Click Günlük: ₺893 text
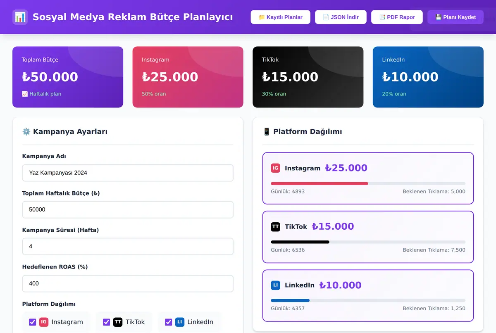The image size is (496, 333). tap(288, 191)
